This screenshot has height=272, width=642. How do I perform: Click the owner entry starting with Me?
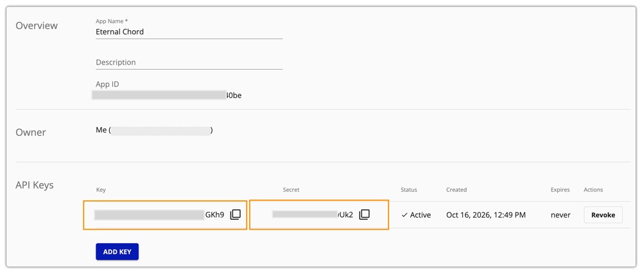point(154,131)
